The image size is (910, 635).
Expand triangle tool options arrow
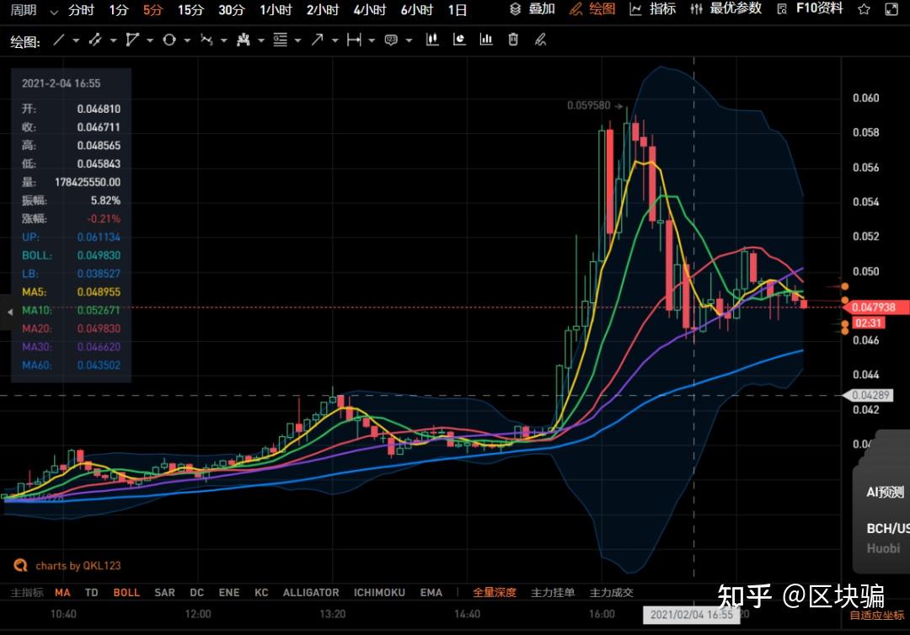point(150,40)
